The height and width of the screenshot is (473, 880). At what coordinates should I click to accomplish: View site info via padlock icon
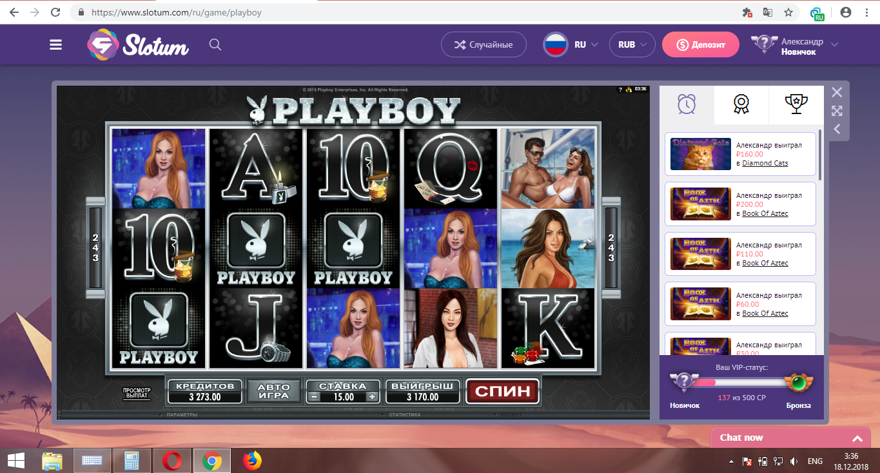(81, 12)
